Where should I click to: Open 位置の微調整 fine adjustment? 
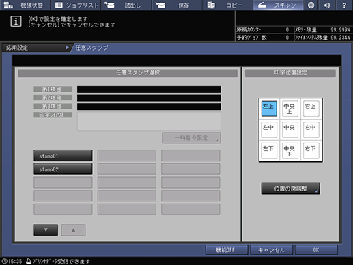[290, 189]
